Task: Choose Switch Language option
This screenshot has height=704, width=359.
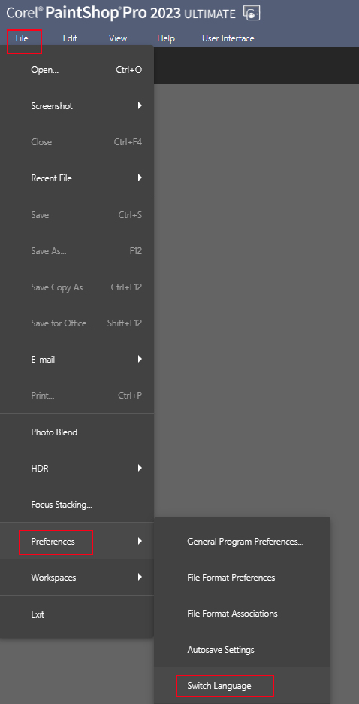Action: tap(243, 686)
